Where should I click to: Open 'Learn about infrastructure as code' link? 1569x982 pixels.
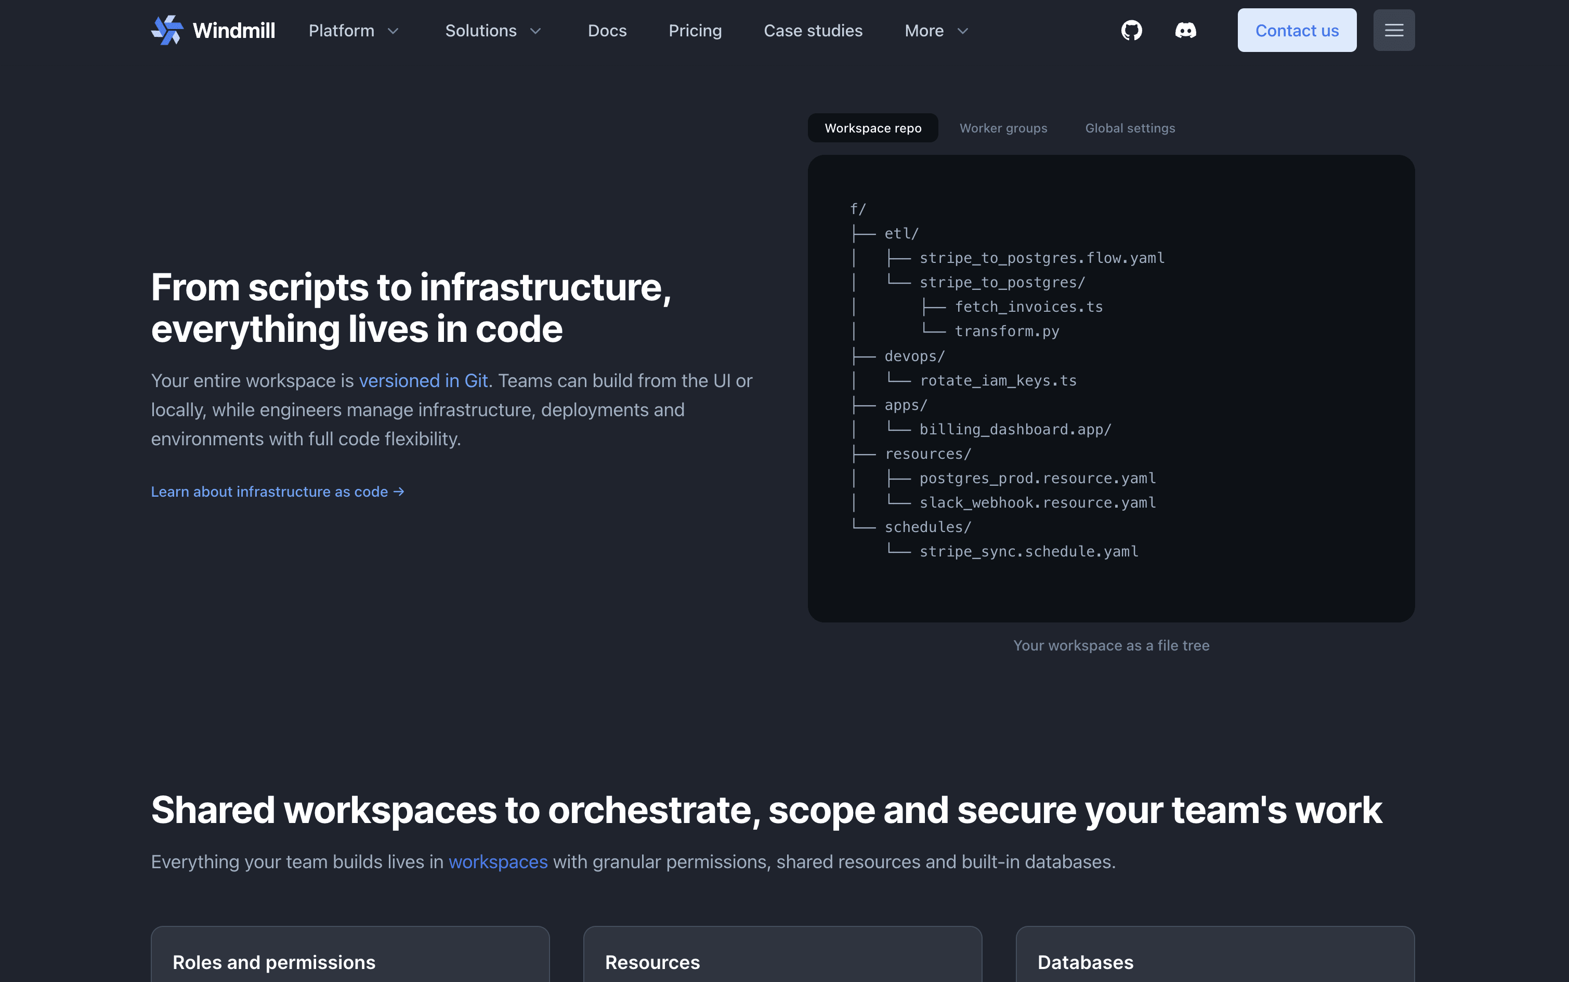coord(278,492)
